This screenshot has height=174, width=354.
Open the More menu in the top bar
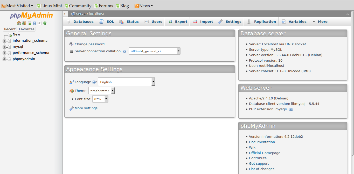click(x=320, y=21)
